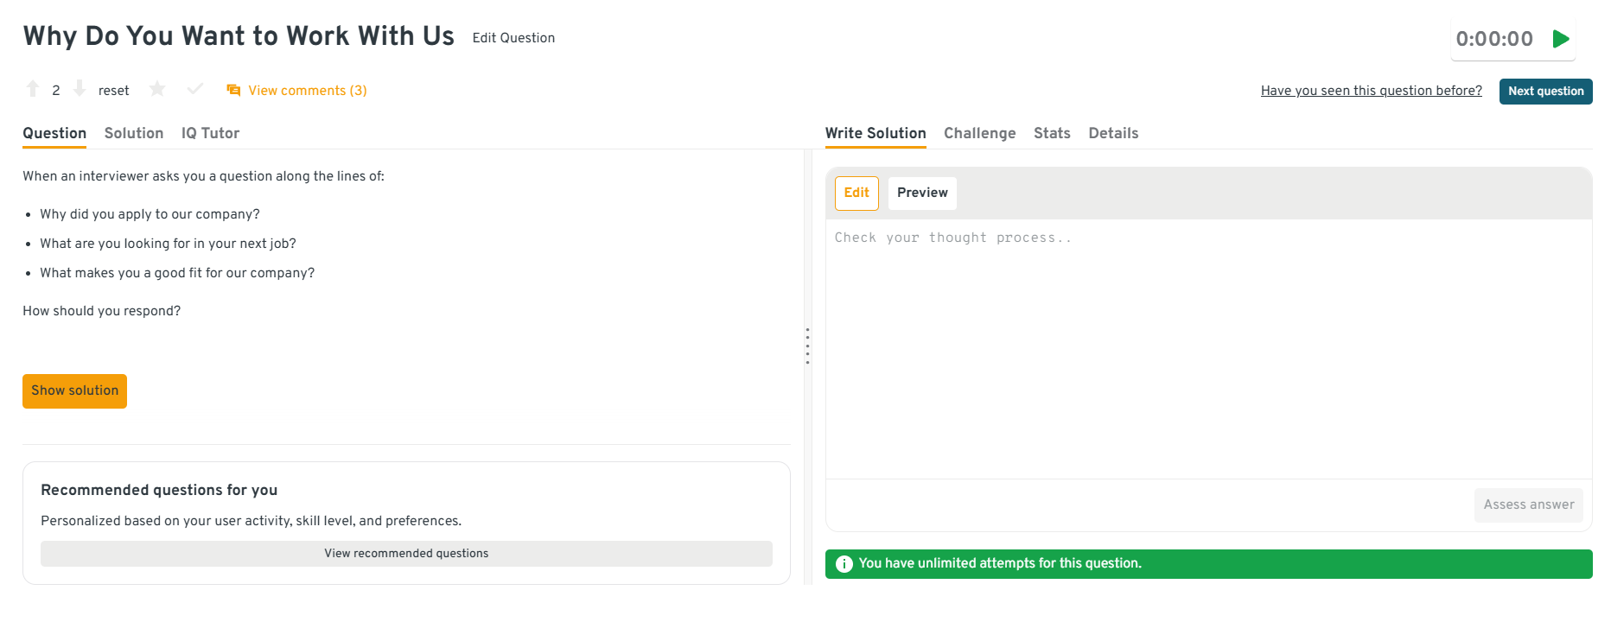Image resolution: width=1611 pixels, height=622 pixels.
Task: Reset the vote count
Action: pyautogui.click(x=113, y=91)
